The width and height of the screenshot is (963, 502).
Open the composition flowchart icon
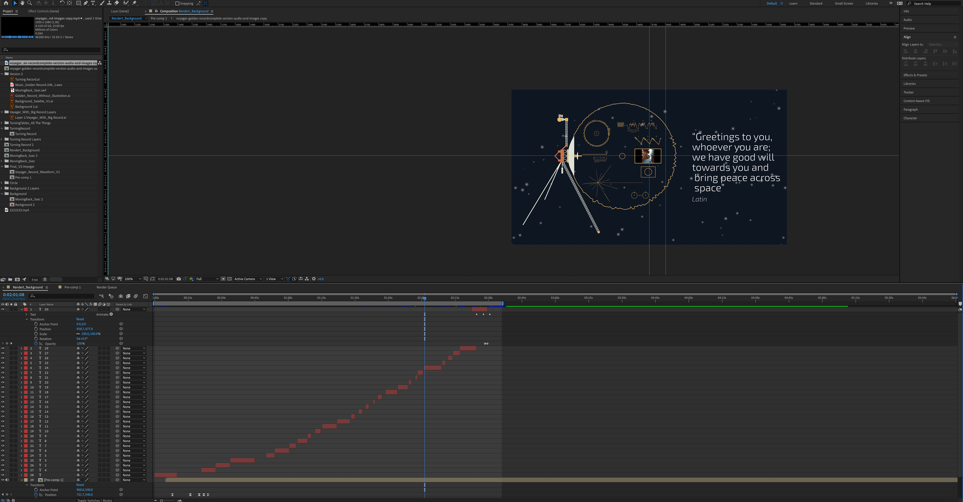click(307, 279)
